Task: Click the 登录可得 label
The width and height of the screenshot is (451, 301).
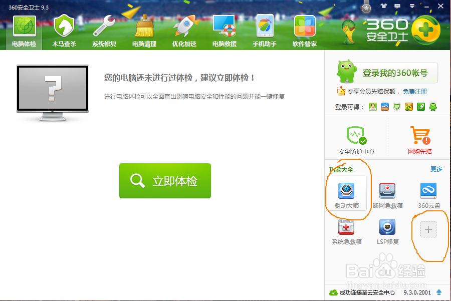Action: 349,107
